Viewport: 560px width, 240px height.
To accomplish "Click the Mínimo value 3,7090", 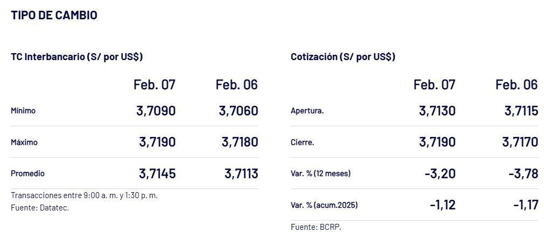I will coord(156,111).
